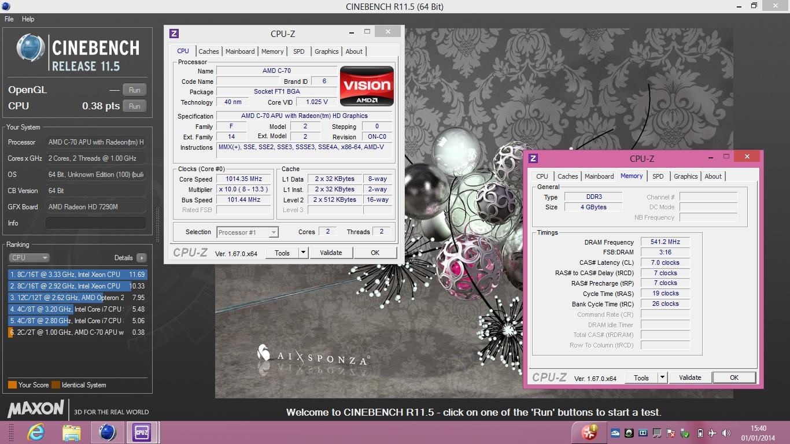Click the empty Info field in Your System
Screen dimensions: 790x444
pyautogui.click(x=95, y=223)
